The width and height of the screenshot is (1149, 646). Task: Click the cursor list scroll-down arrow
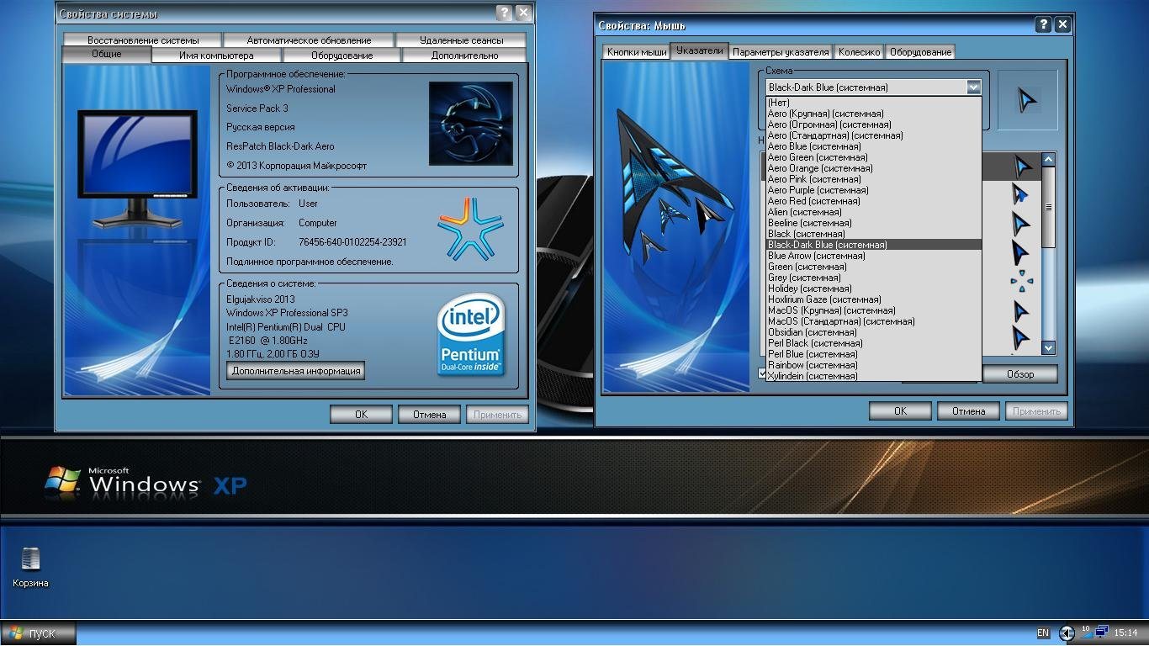1048,347
